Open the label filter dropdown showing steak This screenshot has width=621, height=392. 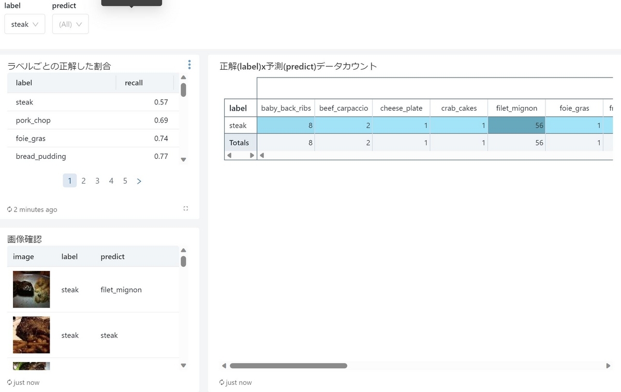[x=25, y=24]
